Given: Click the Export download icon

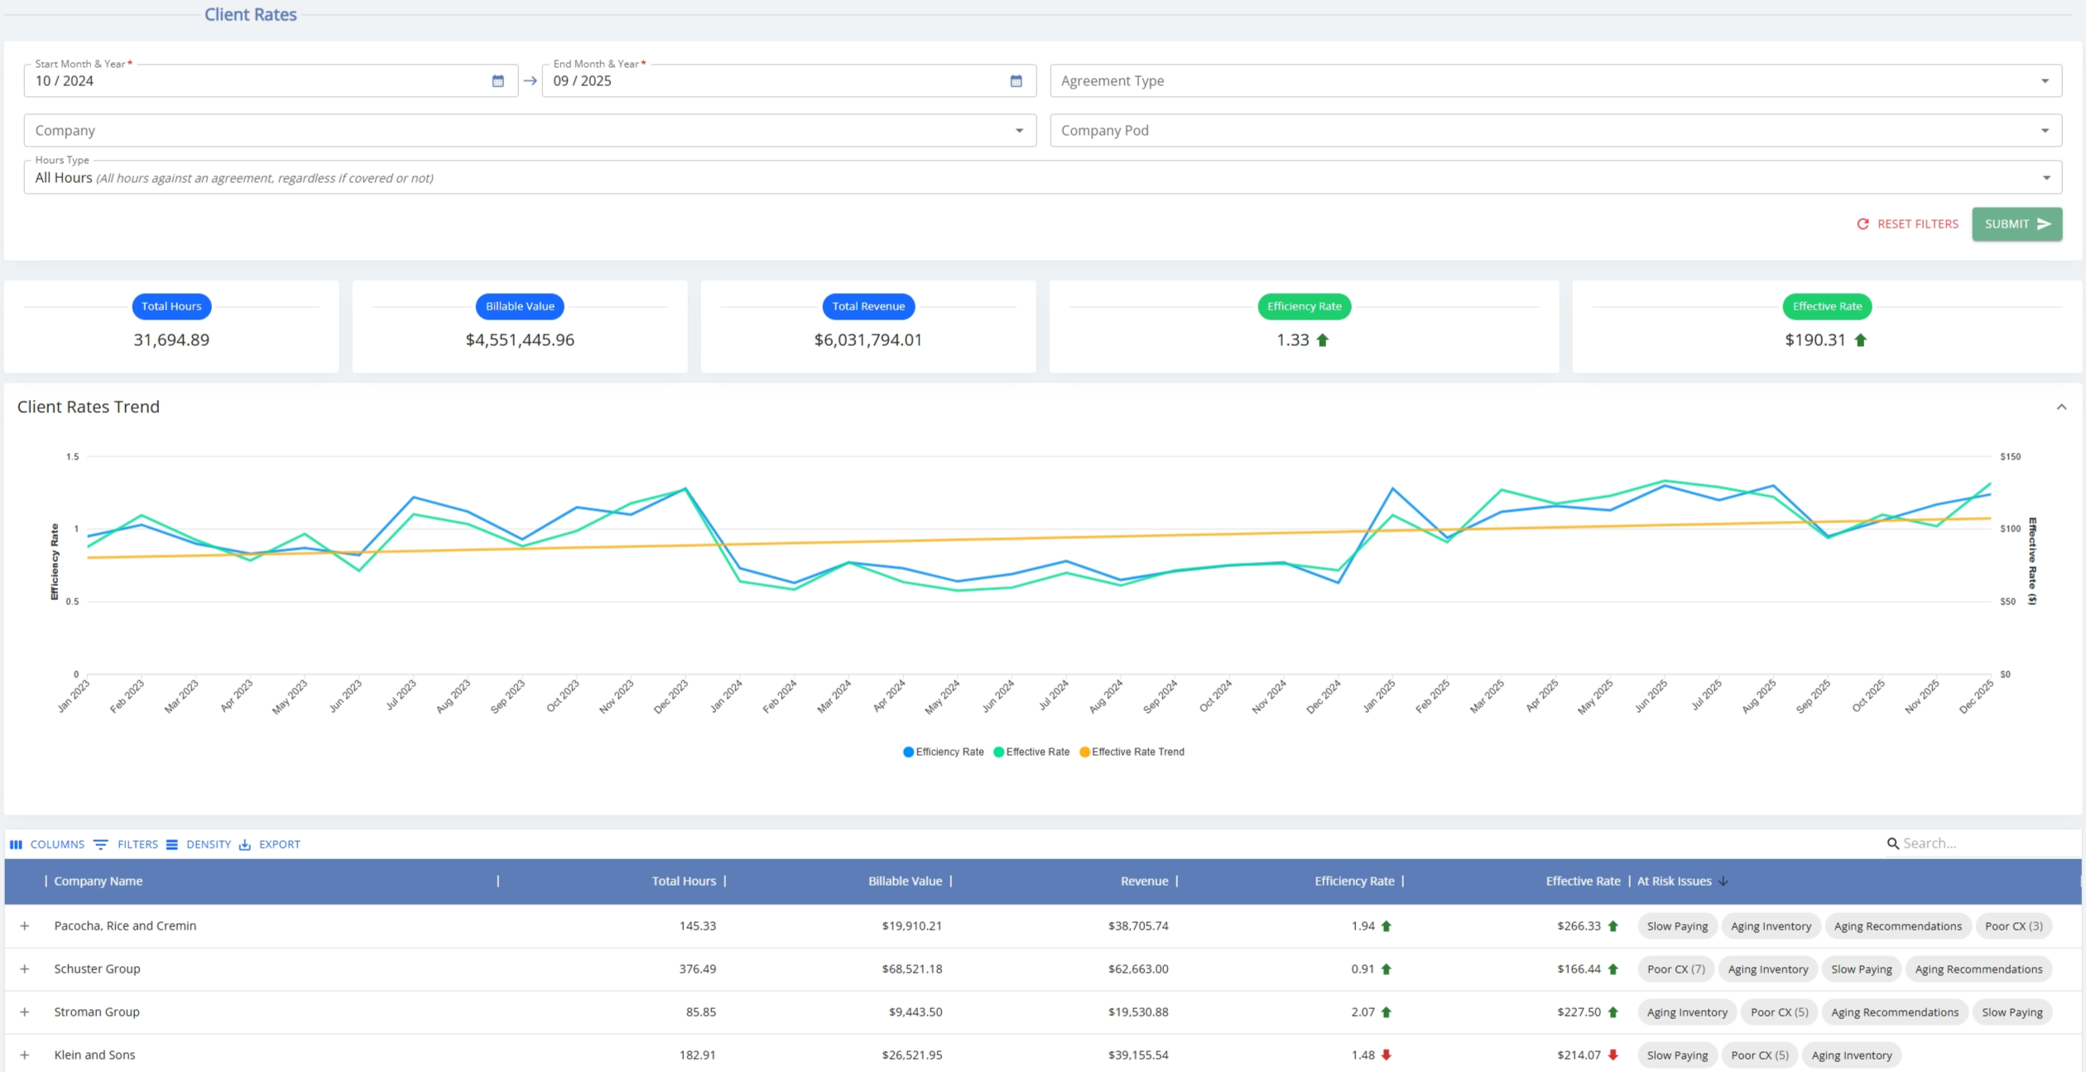Looking at the screenshot, I should 245,844.
